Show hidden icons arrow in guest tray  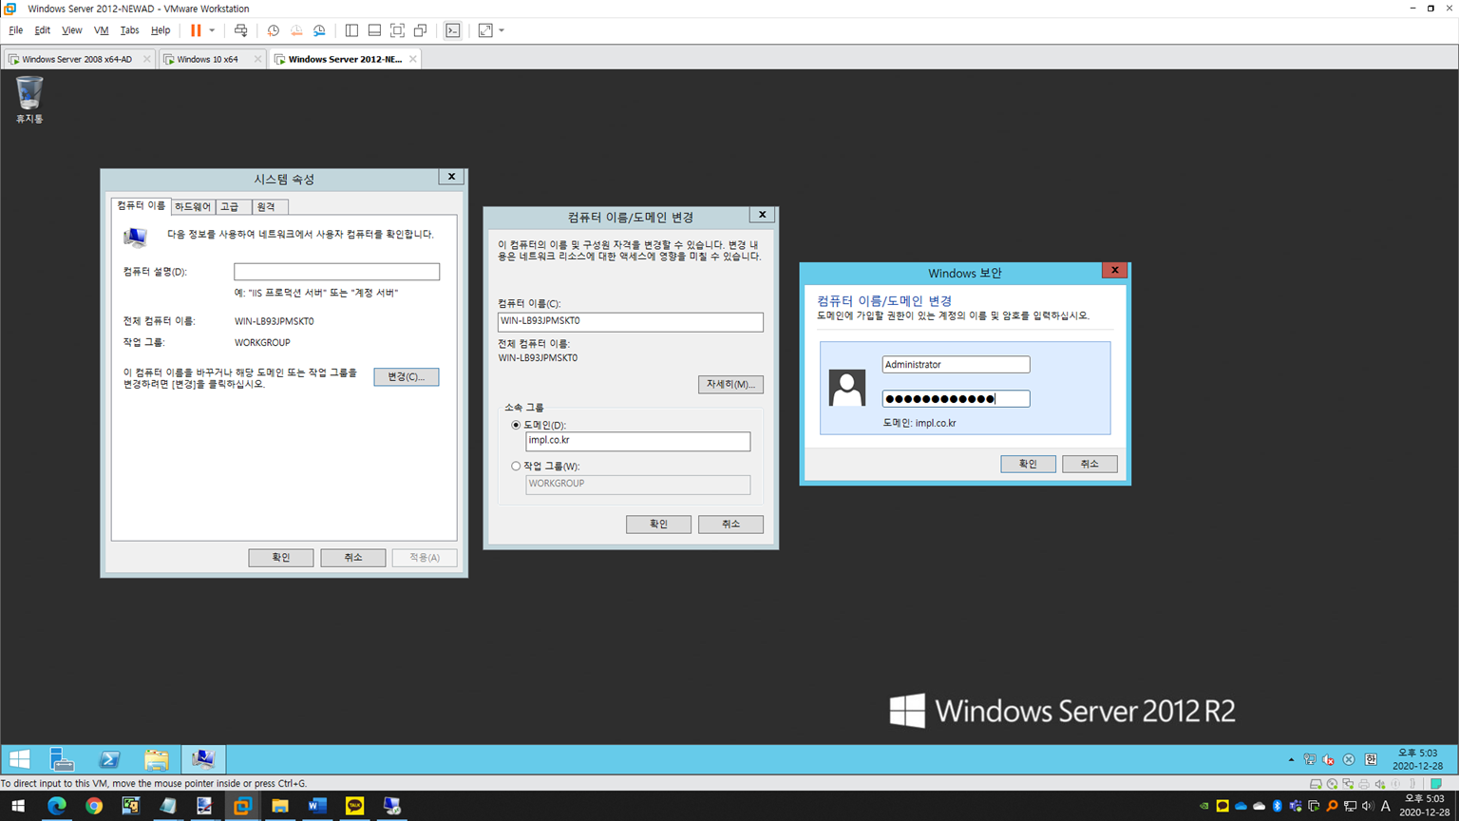click(x=1291, y=760)
